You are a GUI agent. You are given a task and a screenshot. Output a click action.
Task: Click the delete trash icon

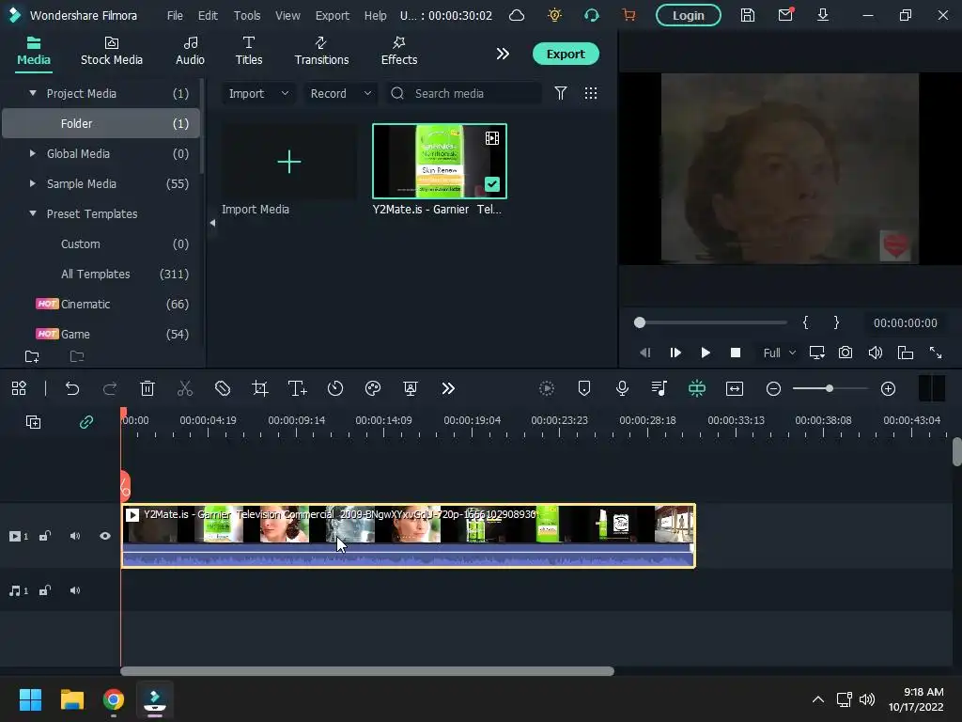click(x=147, y=388)
